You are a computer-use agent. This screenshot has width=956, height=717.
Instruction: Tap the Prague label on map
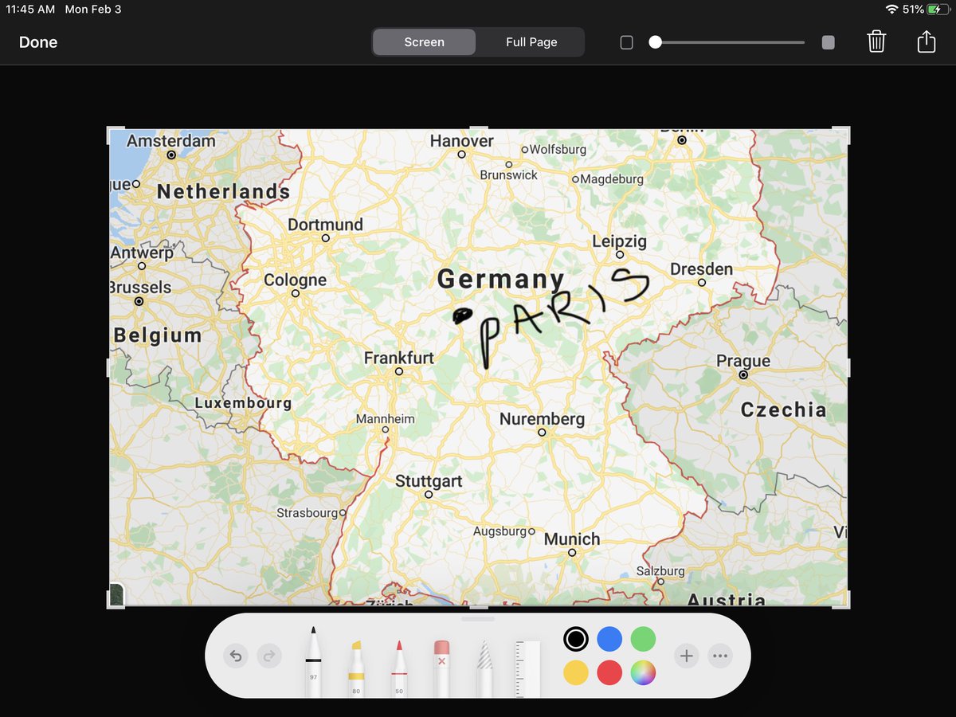[x=743, y=362]
